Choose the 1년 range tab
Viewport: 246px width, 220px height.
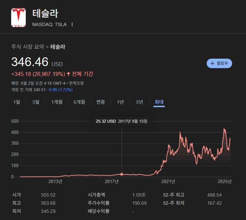pos(120,102)
